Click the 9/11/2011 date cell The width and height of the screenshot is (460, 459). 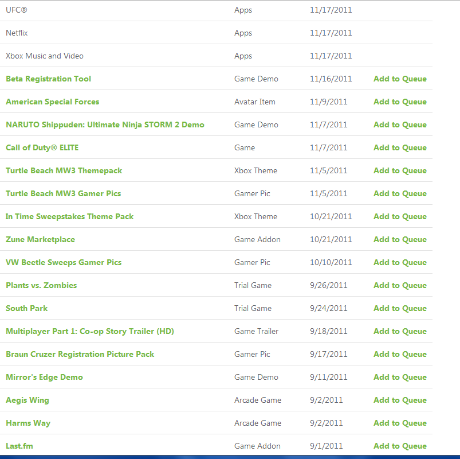point(329,377)
